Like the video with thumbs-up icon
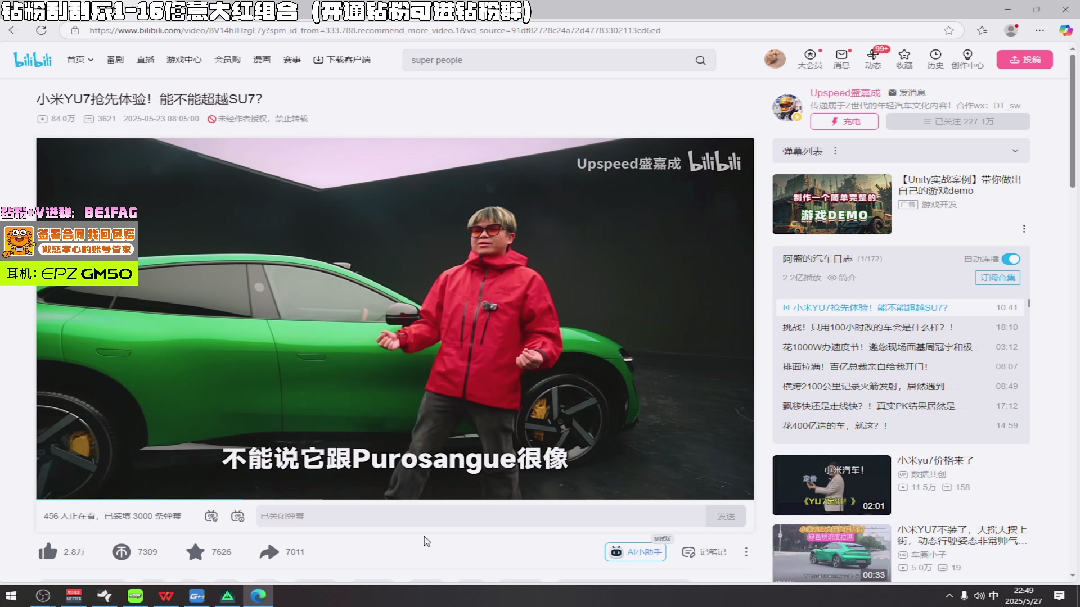 pyautogui.click(x=48, y=552)
